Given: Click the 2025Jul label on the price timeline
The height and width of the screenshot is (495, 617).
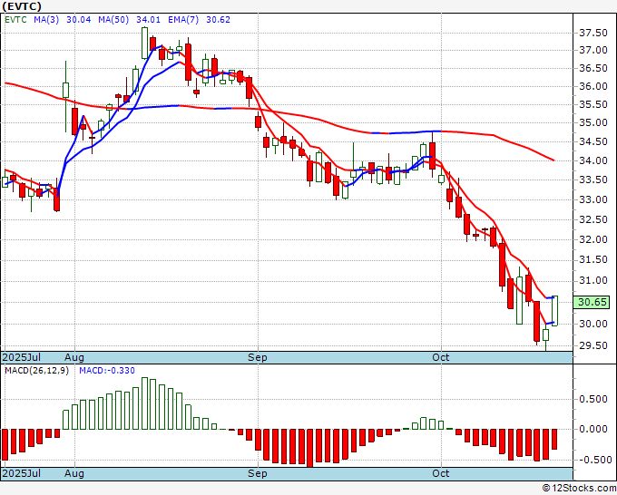Looking at the screenshot, I should [x=21, y=357].
